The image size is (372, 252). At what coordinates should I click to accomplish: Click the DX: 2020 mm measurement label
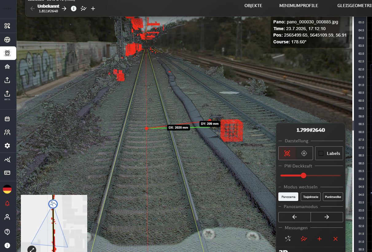pos(178,128)
